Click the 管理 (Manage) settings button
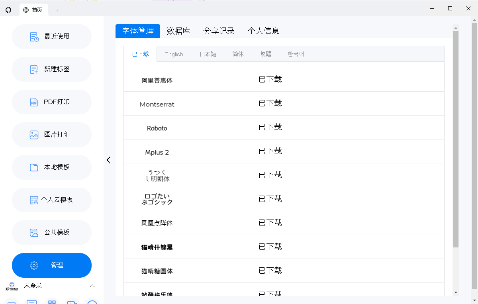 pos(51,265)
